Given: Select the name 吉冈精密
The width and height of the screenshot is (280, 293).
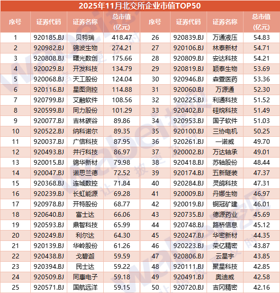Looking at the screenshot, I should click(x=225, y=288).
